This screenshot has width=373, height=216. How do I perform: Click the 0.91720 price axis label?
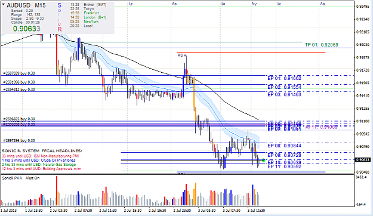(363, 70)
